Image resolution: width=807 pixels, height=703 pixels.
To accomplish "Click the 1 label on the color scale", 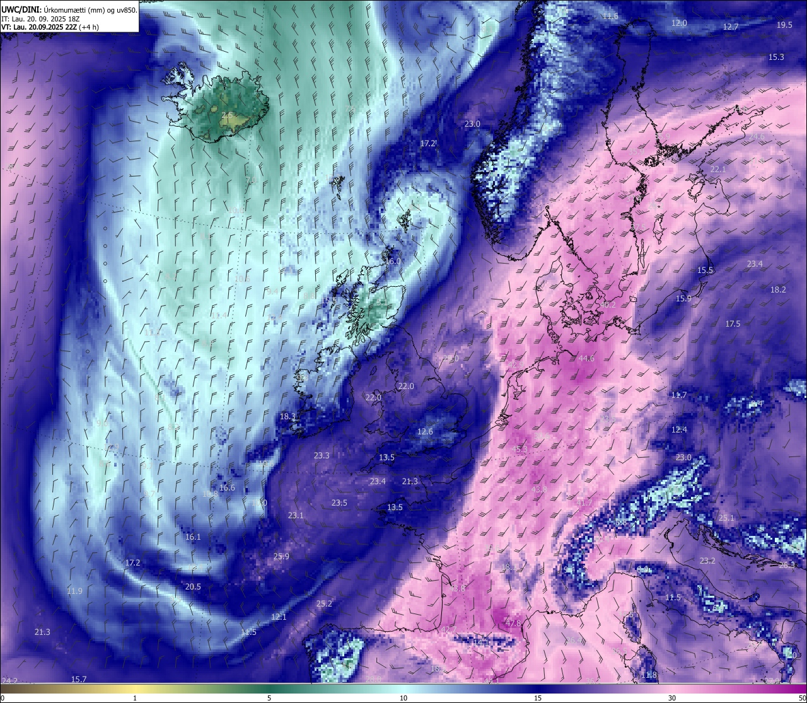I will [135, 698].
